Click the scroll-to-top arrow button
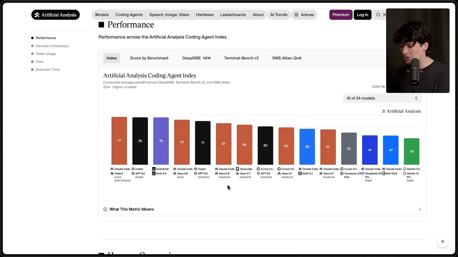The width and height of the screenshot is (458, 257). (x=443, y=242)
